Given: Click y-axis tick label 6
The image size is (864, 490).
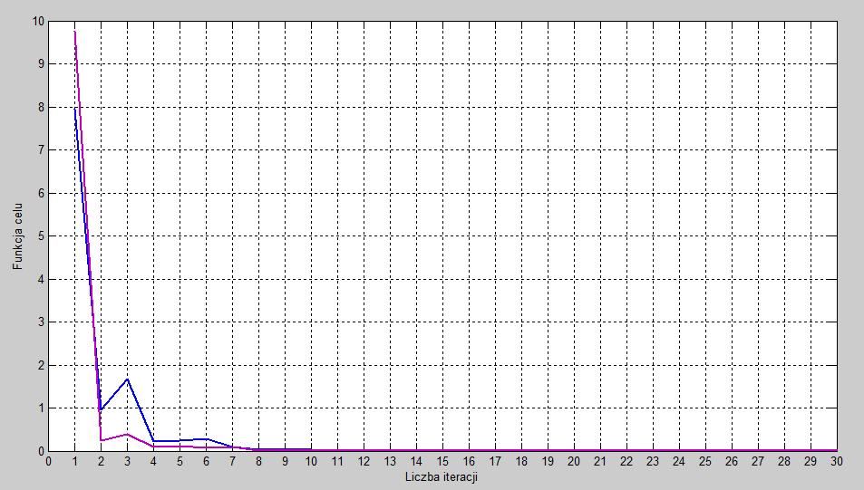Looking at the screenshot, I should [x=41, y=193].
